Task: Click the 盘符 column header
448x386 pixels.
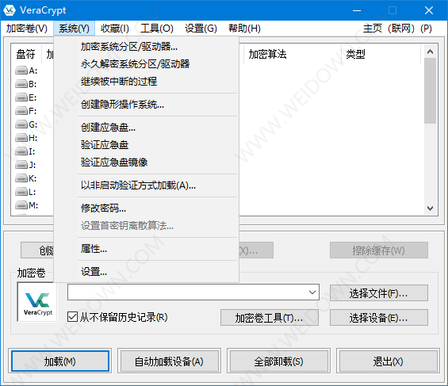Action: click(x=25, y=54)
